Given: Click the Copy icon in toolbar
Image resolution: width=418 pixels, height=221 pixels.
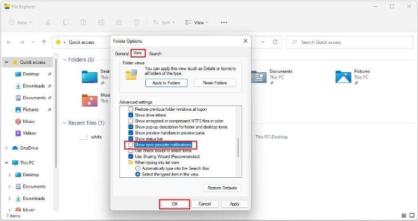Looking at the screenshot, I should (x=66, y=23).
